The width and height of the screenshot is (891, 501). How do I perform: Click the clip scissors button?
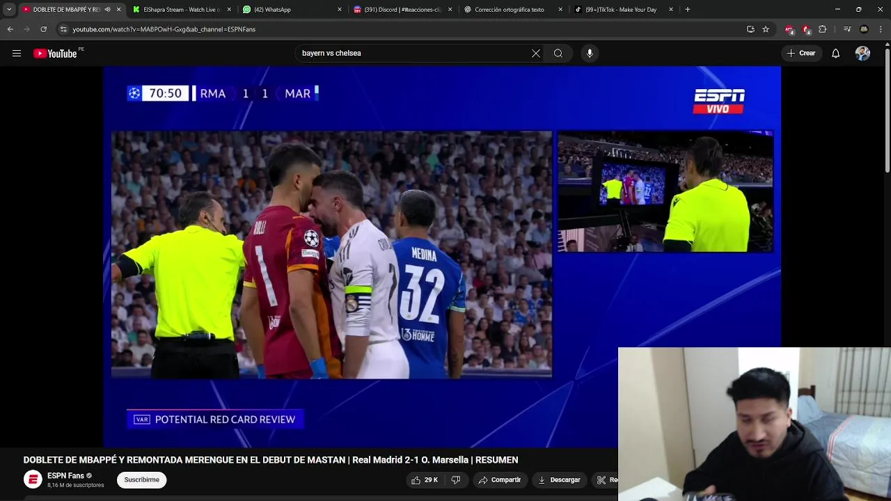(x=604, y=480)
